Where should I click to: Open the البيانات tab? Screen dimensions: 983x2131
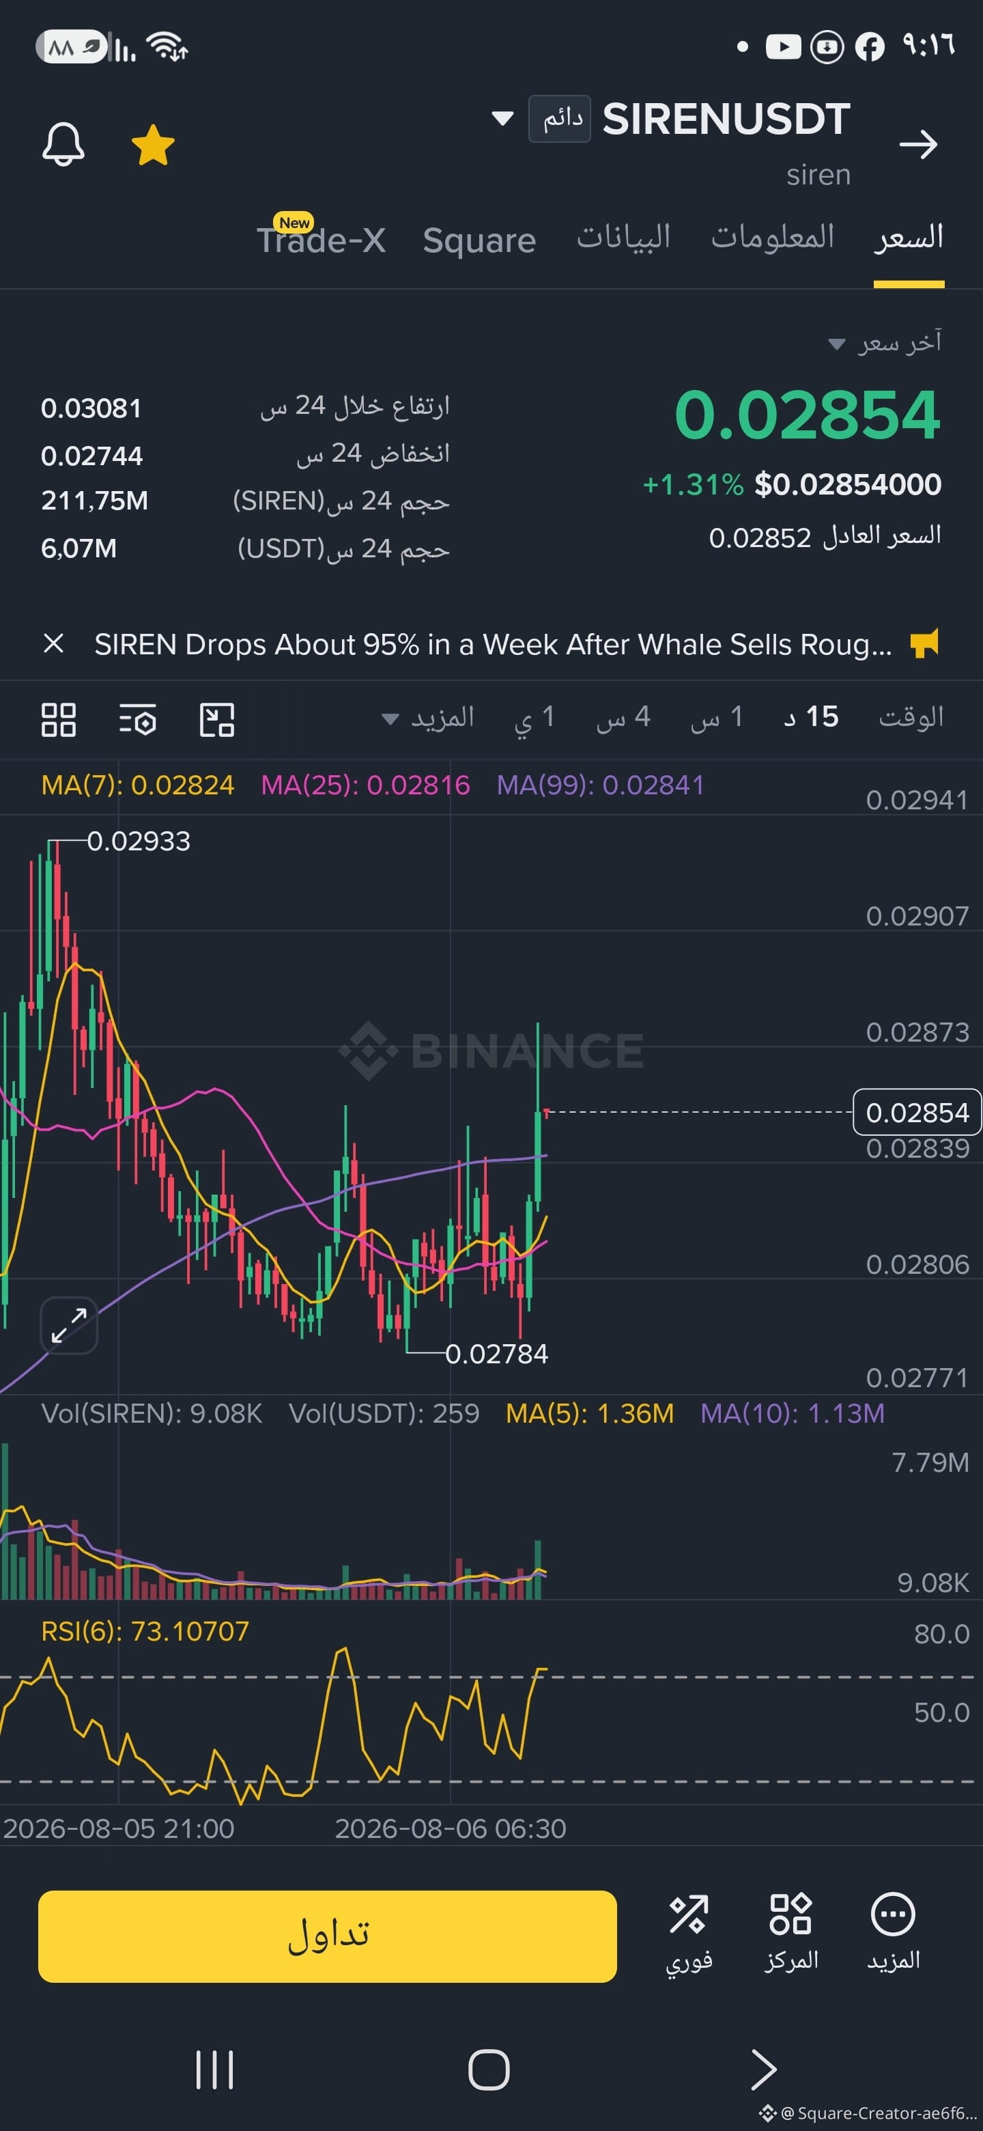[x=623, y=238]
